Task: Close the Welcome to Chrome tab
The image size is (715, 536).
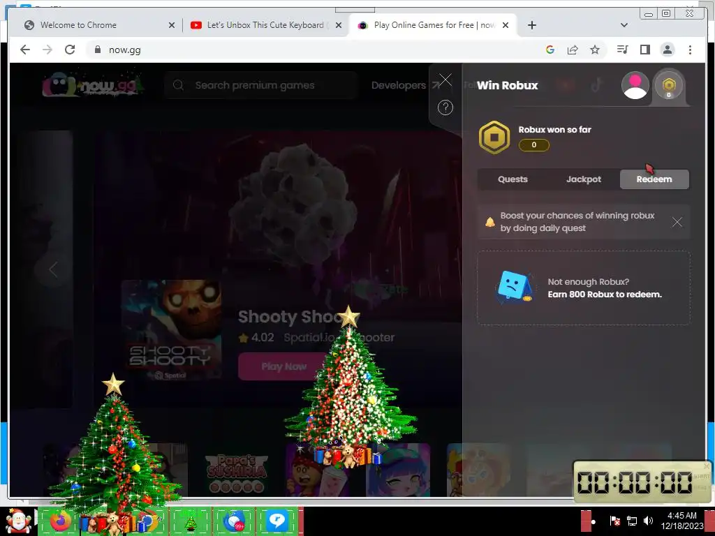Action: pyautogui.click(x=172, y=25)
